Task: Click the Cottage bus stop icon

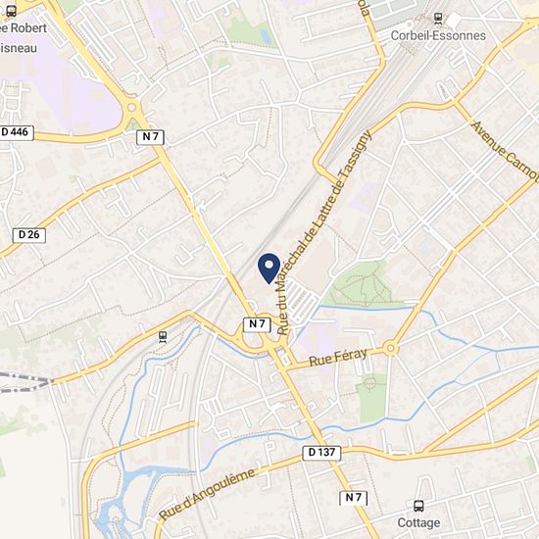Action: [418, 507]
